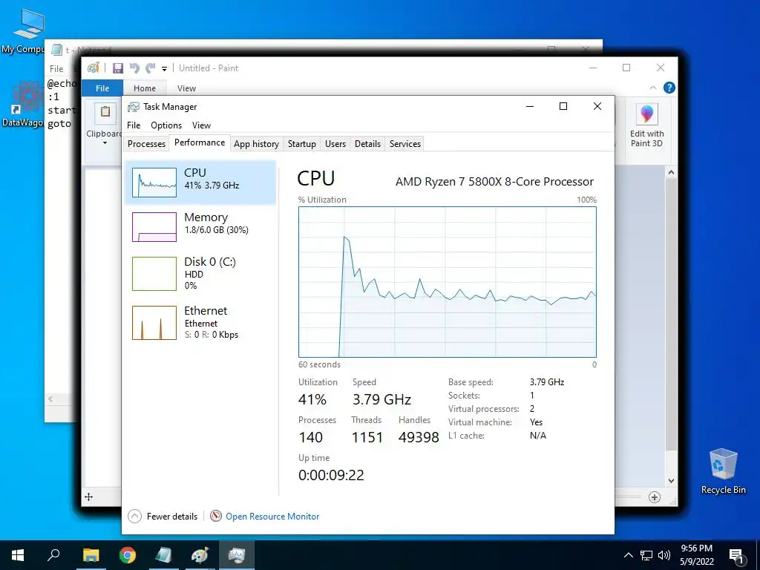
Task: Open Task Manager Options menu
Action: (x=166, y=125)
